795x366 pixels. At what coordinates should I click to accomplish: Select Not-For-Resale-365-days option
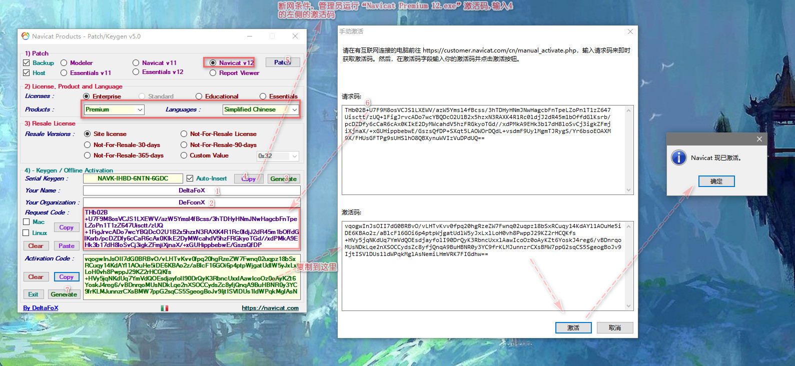coord(88,155)
